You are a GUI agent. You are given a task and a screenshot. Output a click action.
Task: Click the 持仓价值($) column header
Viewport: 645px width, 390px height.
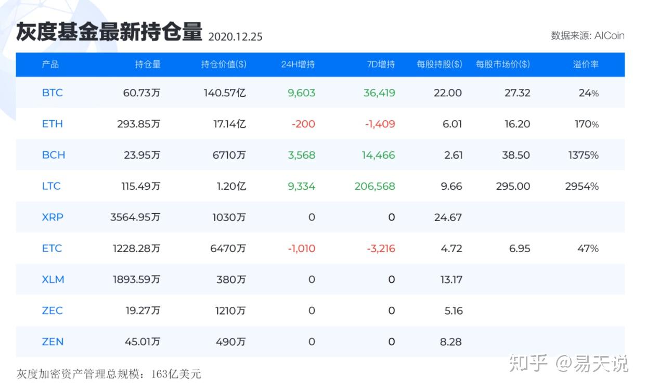pos(223,64)
